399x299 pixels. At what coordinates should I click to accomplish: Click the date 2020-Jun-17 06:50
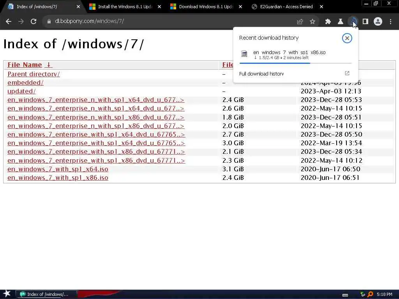[330, 169]
